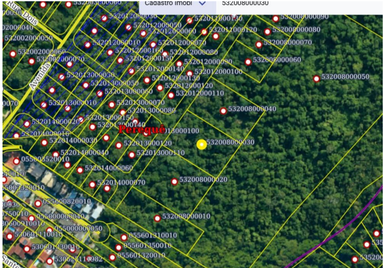This screenshot has height=268, width=384.
Task: Select the marker for parcel 532002000060
Action: tap(13, 54)
